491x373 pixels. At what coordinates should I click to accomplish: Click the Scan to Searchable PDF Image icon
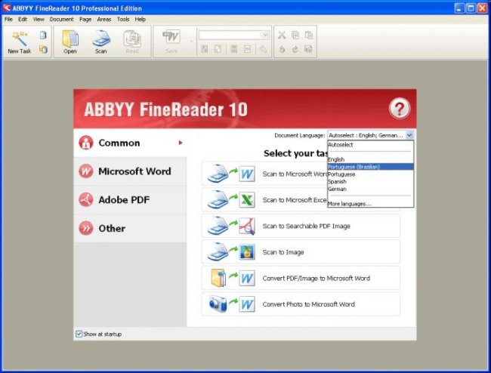pos(230,226)
